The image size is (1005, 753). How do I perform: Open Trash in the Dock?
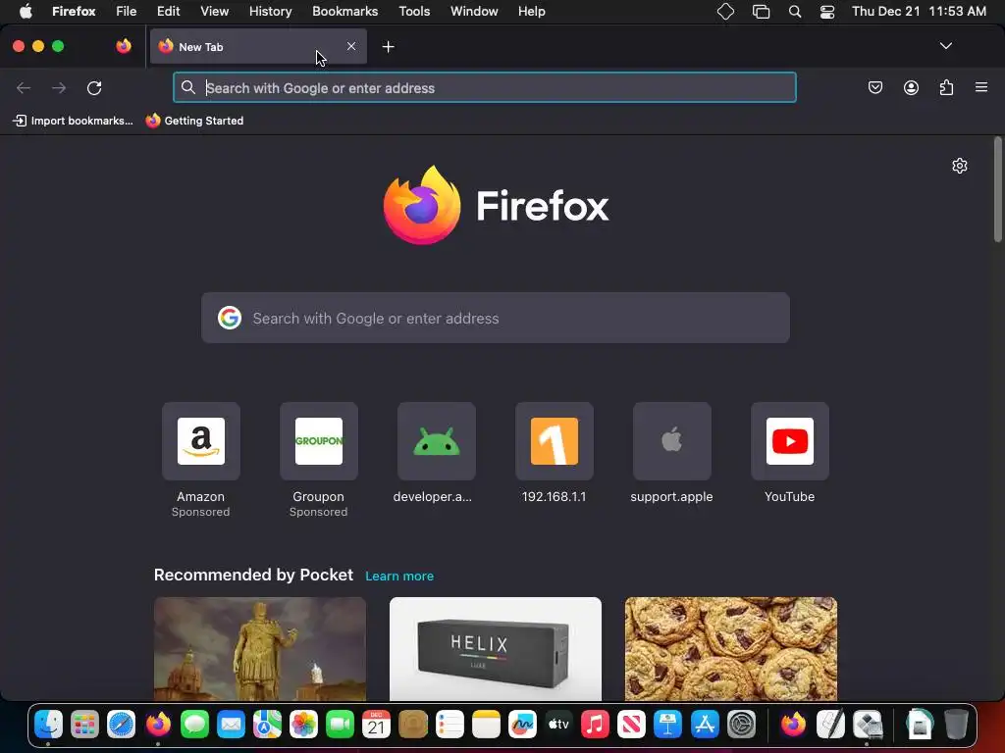coord(956,725)
